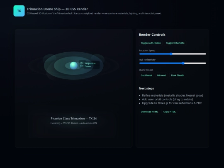This screenshot has width=224, height=168.
Task: Click the CSS-based 3D illusion subtitle text
Action: [94, 13]
